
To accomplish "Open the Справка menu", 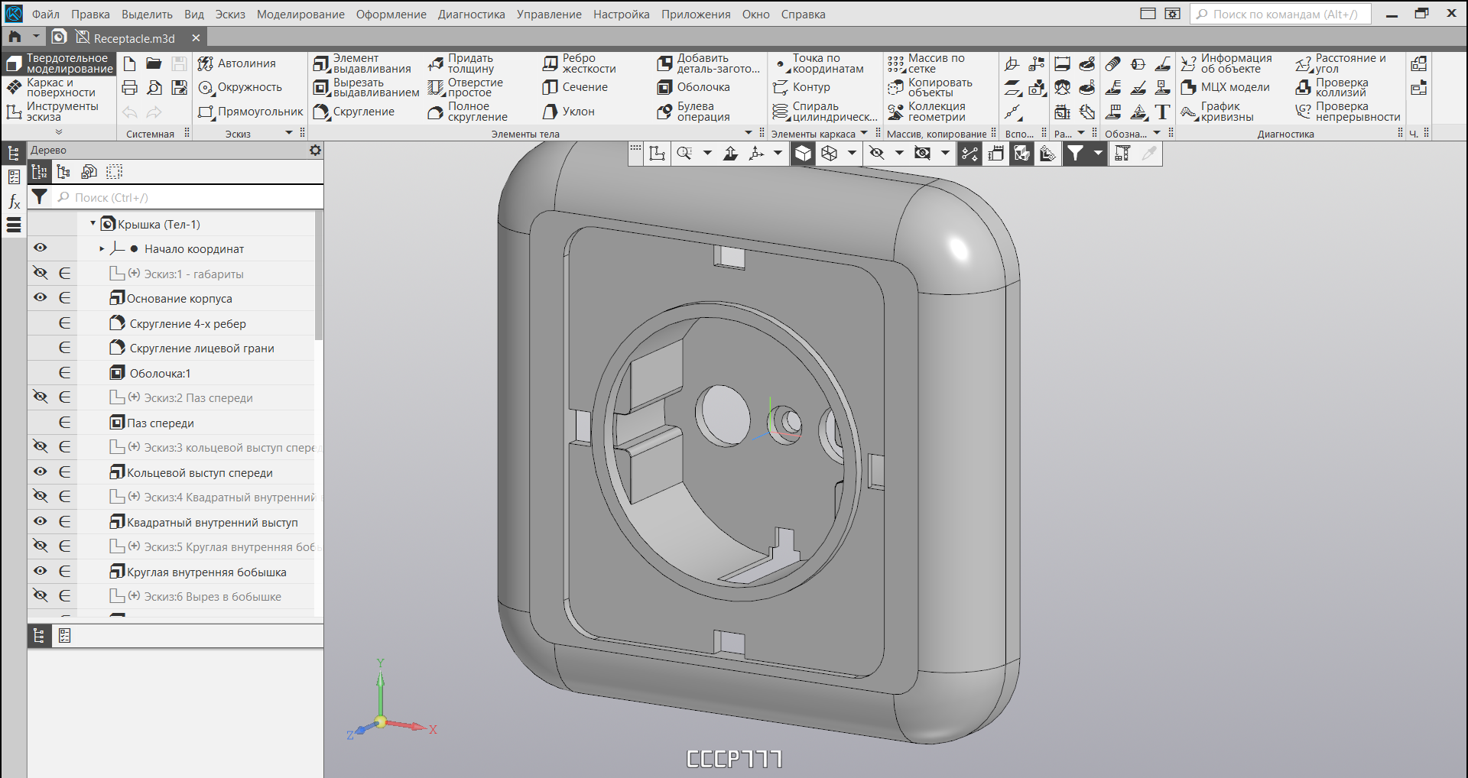I will (803, 15).
